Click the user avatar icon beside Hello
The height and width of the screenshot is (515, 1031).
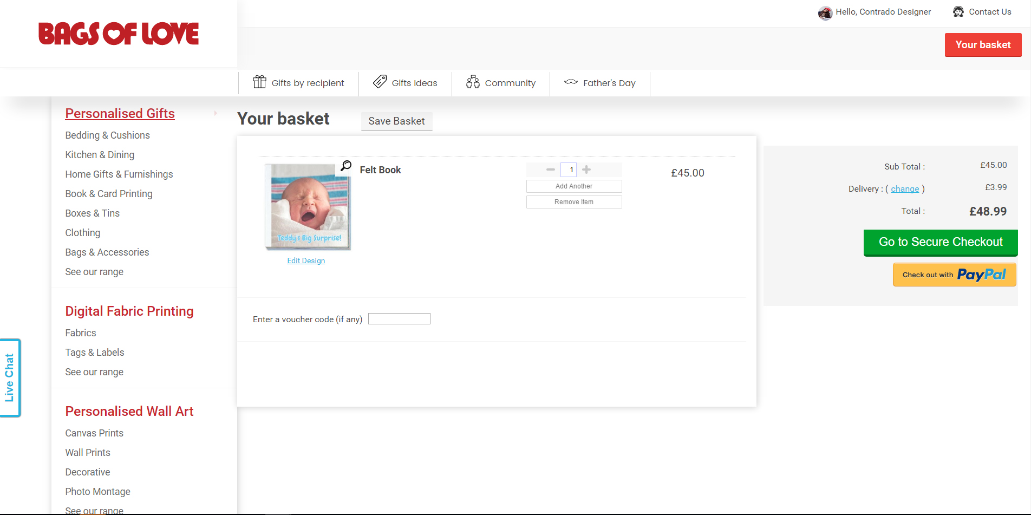pos(825,12)
